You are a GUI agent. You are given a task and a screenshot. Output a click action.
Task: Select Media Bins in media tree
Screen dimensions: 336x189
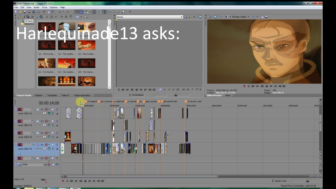29,24
